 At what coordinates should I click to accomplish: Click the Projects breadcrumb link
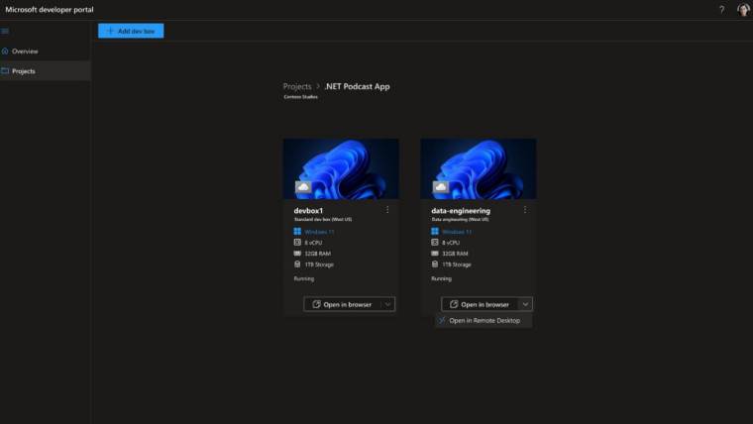click(x=297, y=86)
